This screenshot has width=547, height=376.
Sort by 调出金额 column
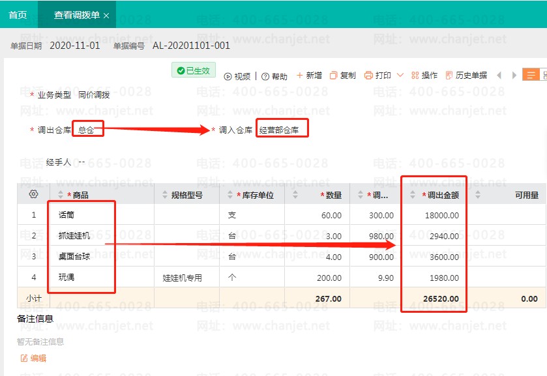[x=413, y=195]
